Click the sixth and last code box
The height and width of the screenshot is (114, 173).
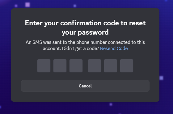coord(127,66)
